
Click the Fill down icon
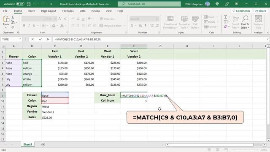(226, 22)
